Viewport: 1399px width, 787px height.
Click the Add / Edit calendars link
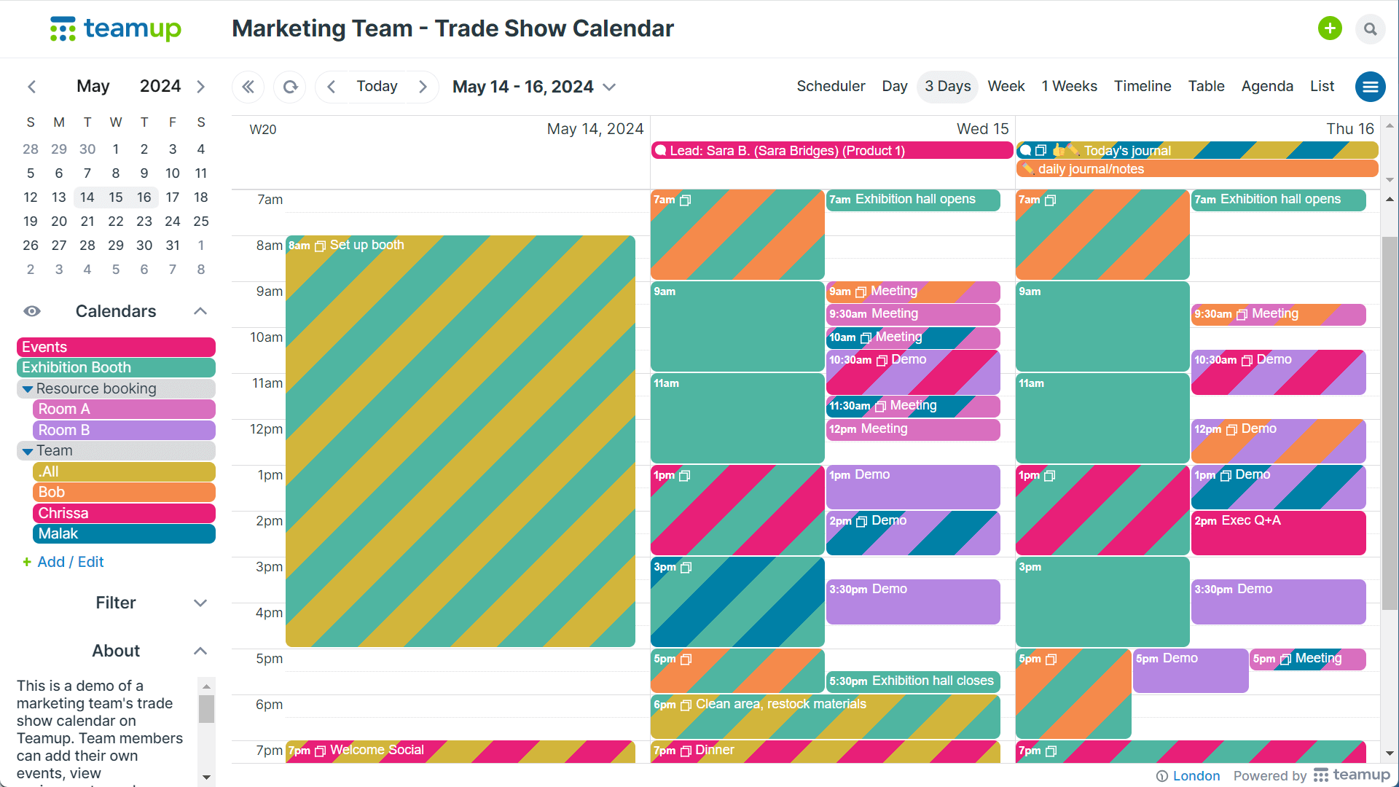tap(71, 562)
